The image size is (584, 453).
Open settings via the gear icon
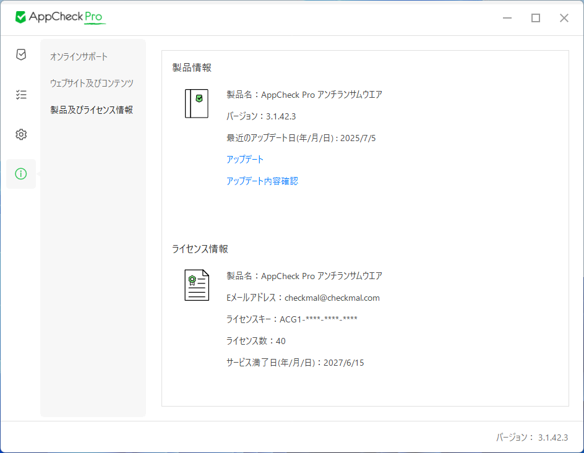point(20,134)
